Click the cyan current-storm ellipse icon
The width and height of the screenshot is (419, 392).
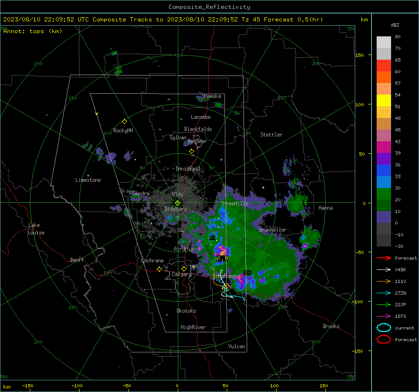tap(384, 328)
